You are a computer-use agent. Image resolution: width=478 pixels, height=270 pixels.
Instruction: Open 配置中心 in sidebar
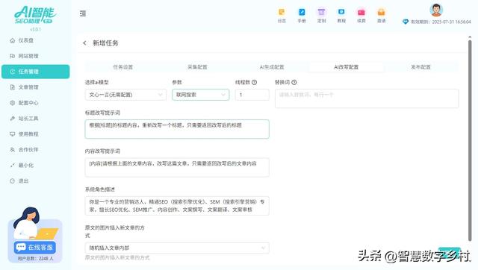35,103
